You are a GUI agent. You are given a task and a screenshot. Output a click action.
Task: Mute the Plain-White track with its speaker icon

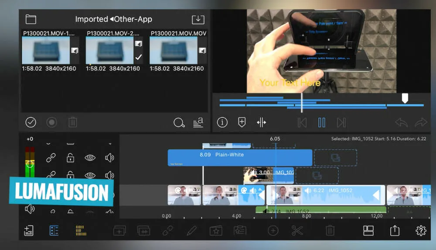pyautogui.click(x=109, y=158)
